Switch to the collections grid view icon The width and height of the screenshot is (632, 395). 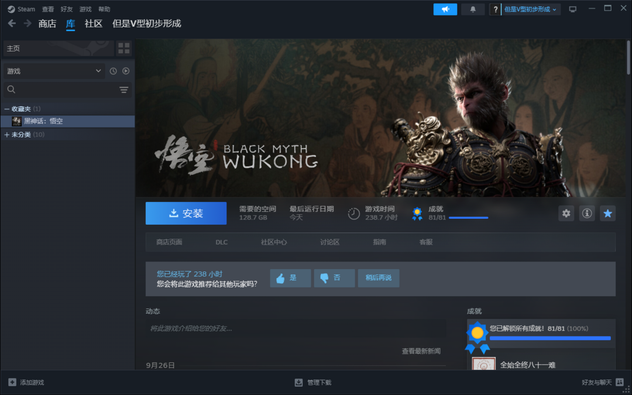[123, 49]
